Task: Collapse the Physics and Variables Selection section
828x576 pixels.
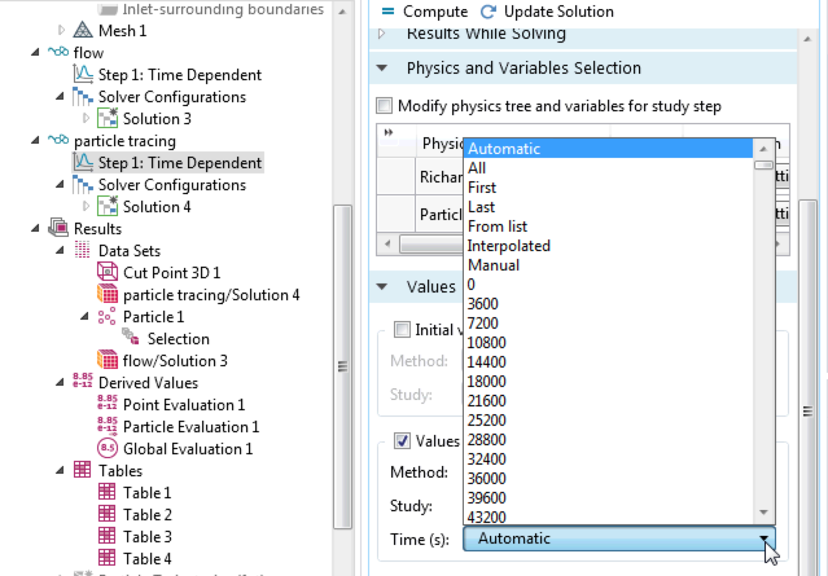Action: [x=382, y=68]
